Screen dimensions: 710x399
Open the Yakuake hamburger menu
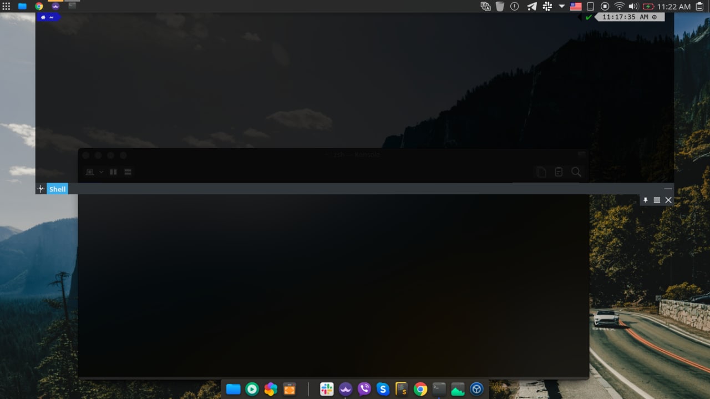click(657, 200)
